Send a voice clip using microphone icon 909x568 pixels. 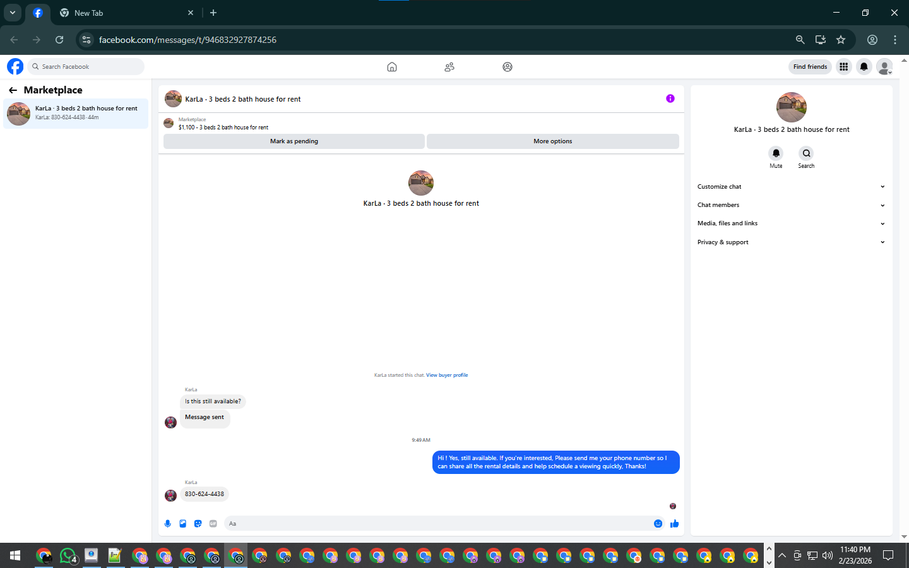[x=168, y=523]
